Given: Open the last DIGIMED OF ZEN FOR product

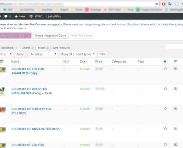Looking at the screenshot, I should 28,145.
